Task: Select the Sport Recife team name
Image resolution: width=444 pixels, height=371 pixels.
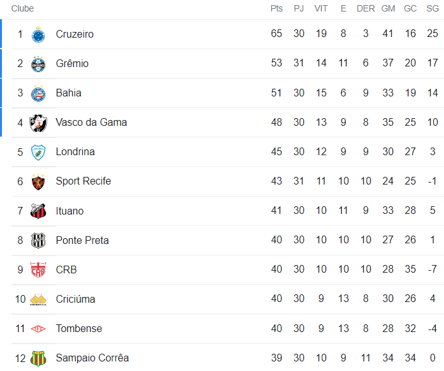Action: tap(83, 181)
